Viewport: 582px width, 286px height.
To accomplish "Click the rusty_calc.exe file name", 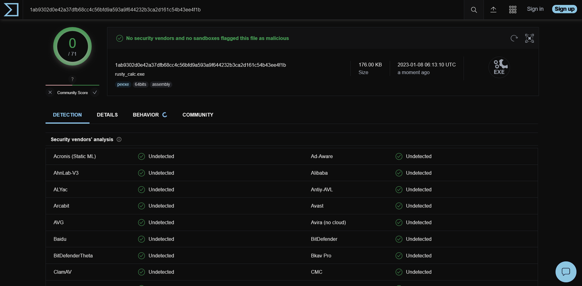I will coord(129,74).
